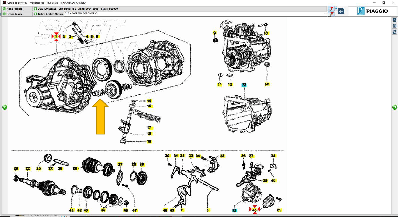Click the Piaggio logo banner

(x=373, y=11)
